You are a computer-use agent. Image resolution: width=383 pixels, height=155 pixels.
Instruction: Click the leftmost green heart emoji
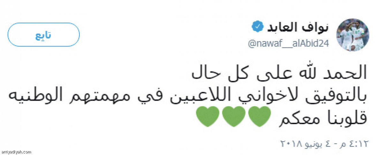(207, 117)
